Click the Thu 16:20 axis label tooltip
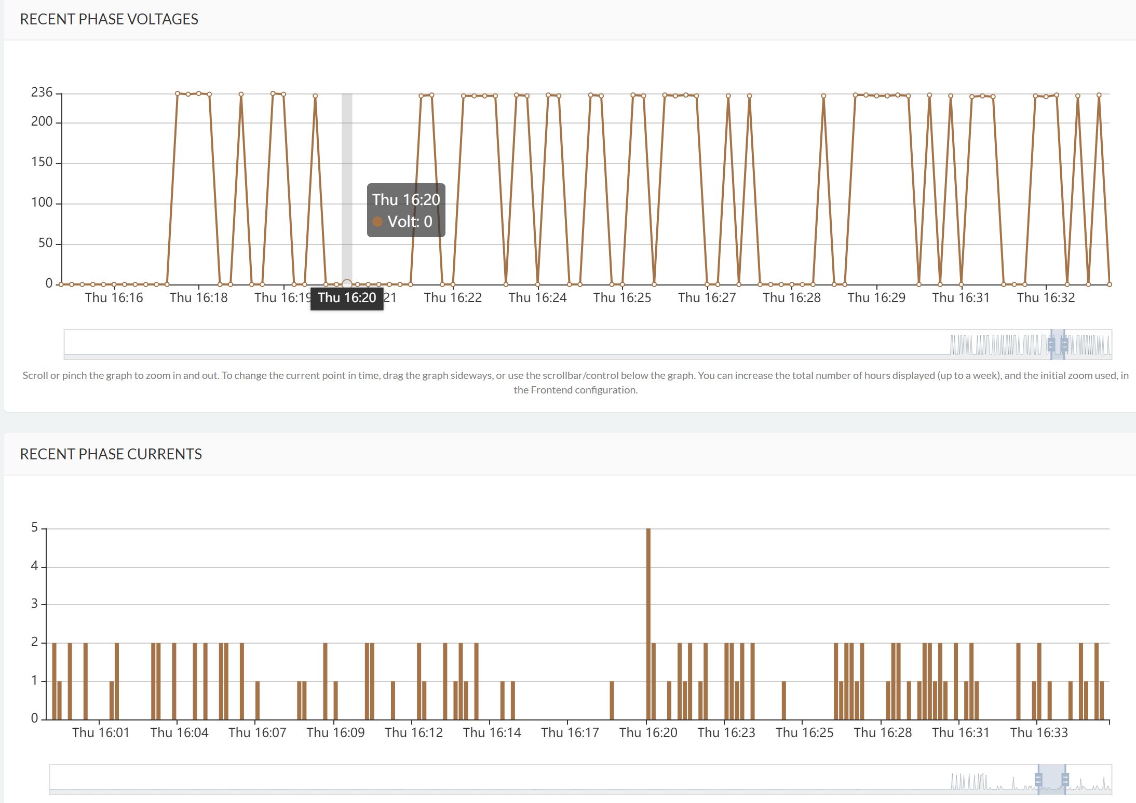The image size is (1136, 803). (347, 297)
